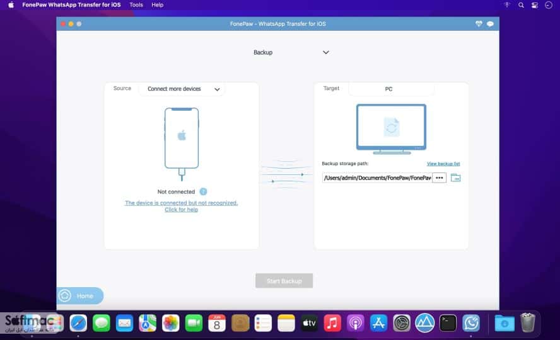Open the Backup mode dropdown
This screenshot has width=560, height=340.
point(291,52)
